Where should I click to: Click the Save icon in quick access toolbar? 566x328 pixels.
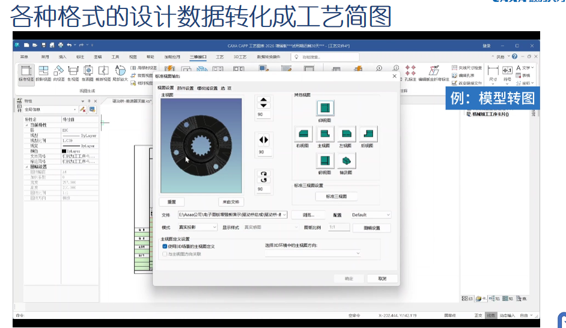[44, 45]
